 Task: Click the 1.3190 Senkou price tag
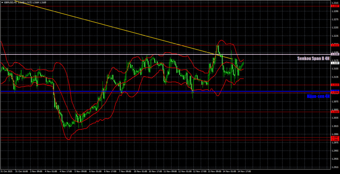tap(334, 54)
